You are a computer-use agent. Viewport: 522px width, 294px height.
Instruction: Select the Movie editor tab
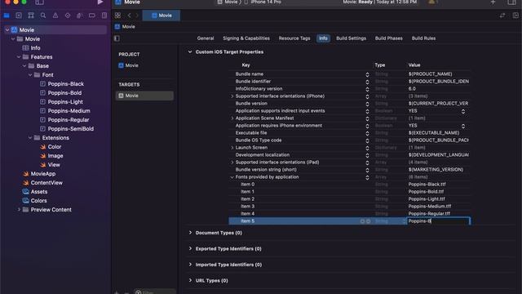pyautogui.click(x=161, y=16)
